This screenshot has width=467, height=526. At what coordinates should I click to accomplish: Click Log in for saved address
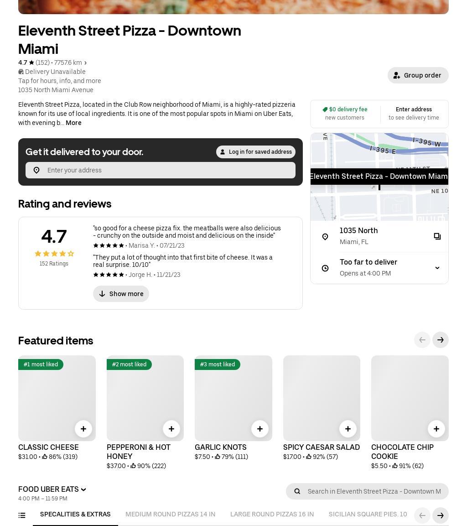tap(255, 152)
